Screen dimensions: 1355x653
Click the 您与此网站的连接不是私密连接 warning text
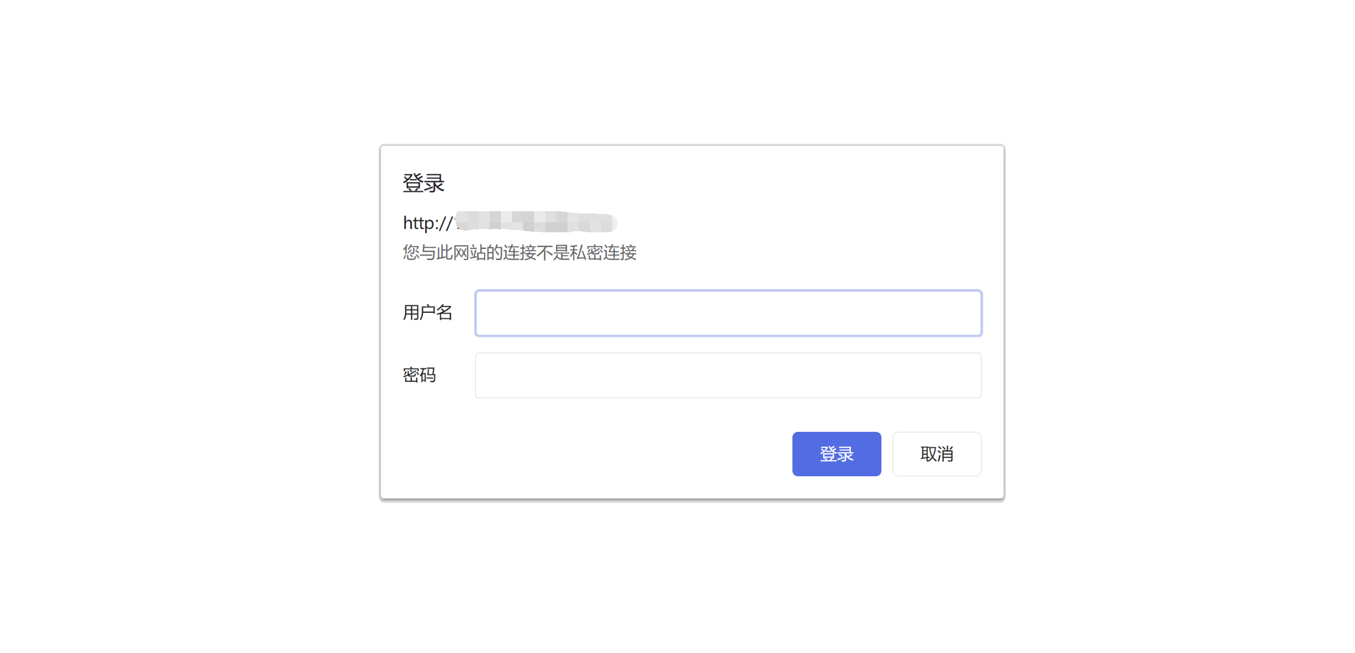click(520, 252)
